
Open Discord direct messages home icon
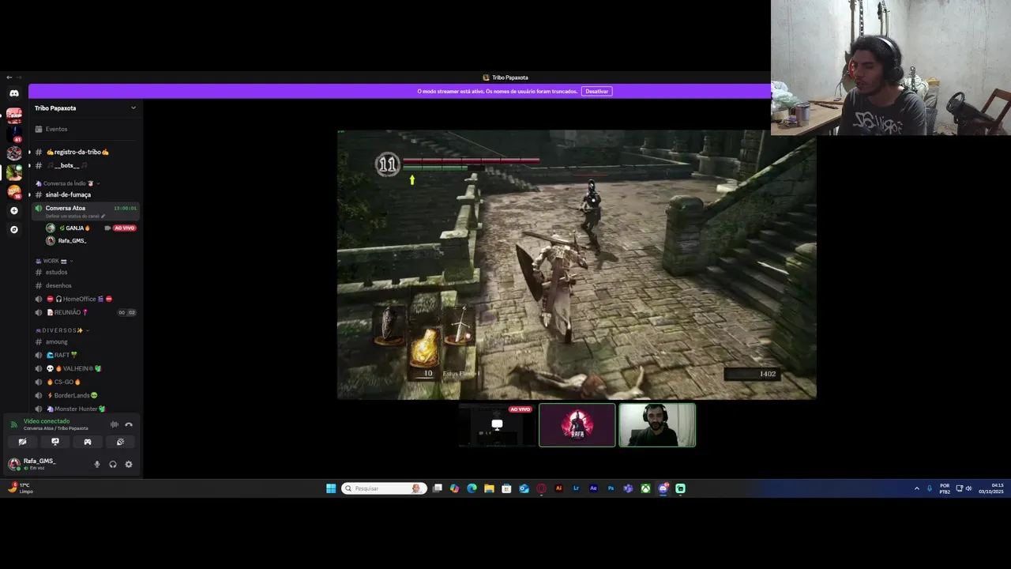(13, 93)
